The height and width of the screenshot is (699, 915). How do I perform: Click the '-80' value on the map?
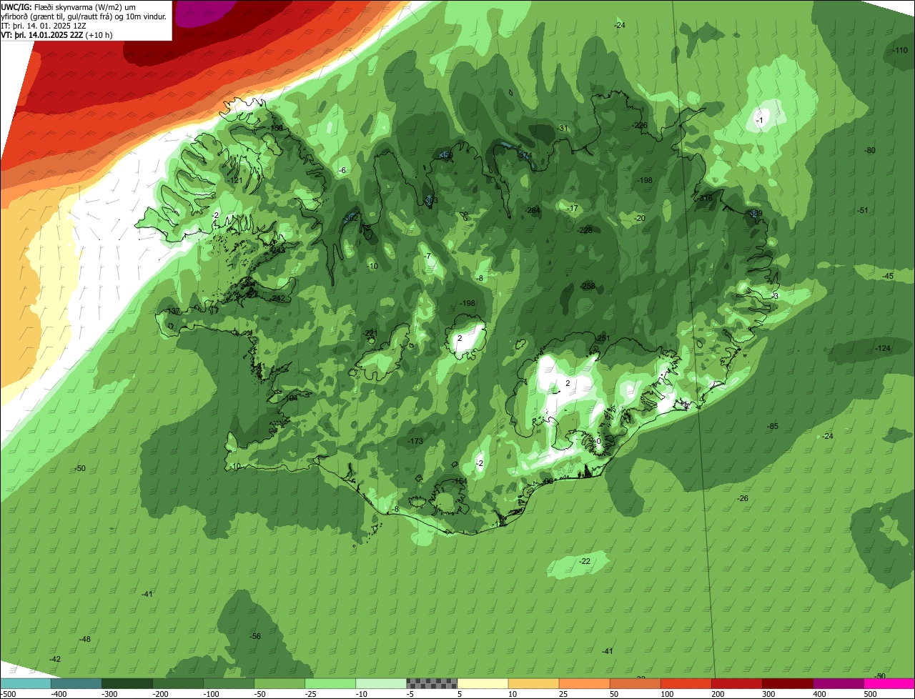point(870,151)
